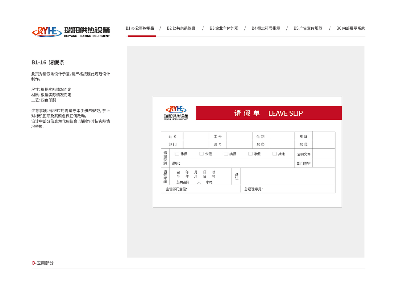The width and height of the screenshot is (395, 293).
Task: Select the B2 公共关系赠品 tab
Action: coord(181,28)
